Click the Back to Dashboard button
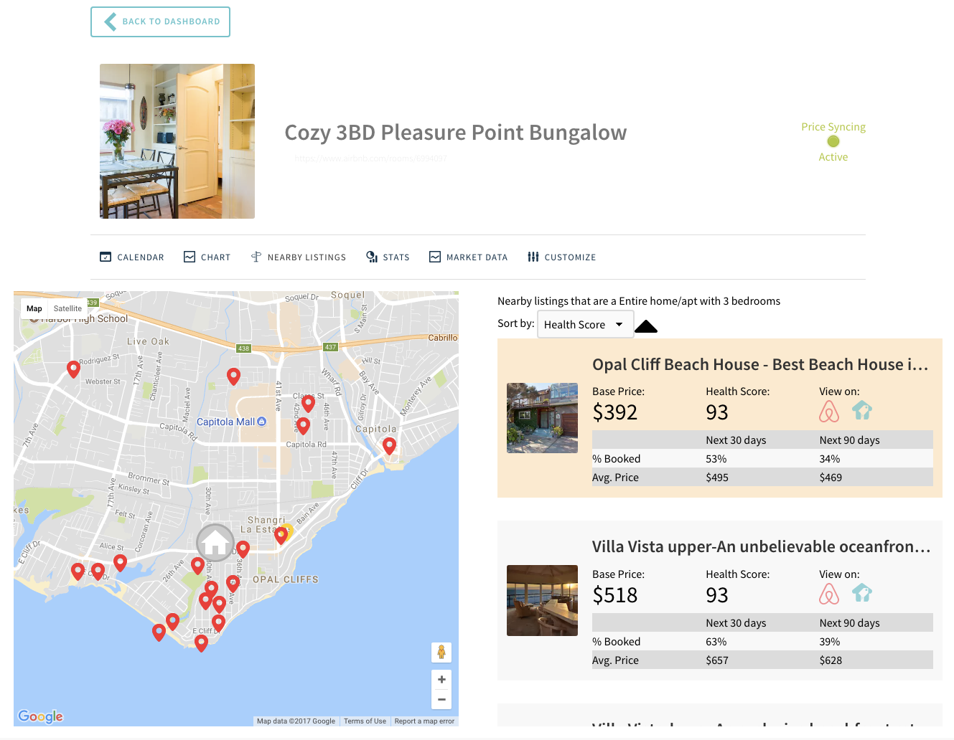Viewport: 954px width, 740px height. coord(159,22)
